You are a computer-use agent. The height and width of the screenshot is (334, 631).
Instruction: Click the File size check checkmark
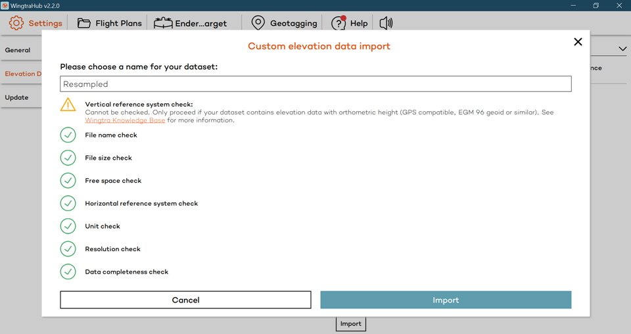68,158
